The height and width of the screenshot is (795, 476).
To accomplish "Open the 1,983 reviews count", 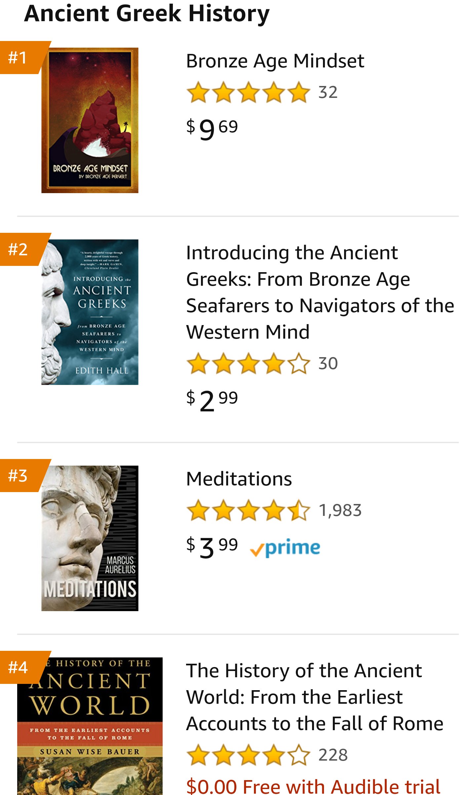I will pos(340,510).
